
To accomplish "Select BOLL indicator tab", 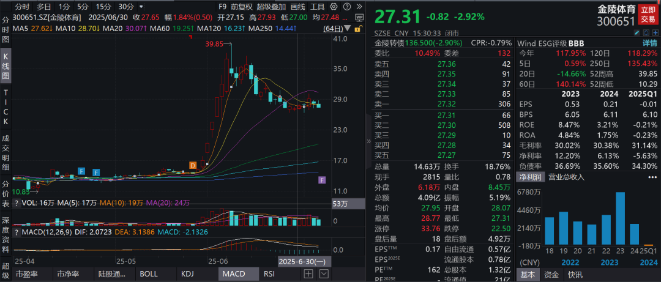I will 149,274.
